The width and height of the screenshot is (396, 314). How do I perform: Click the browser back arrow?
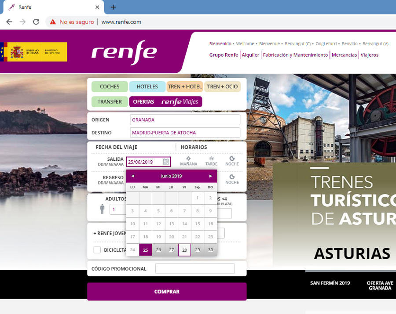point(9,21)
